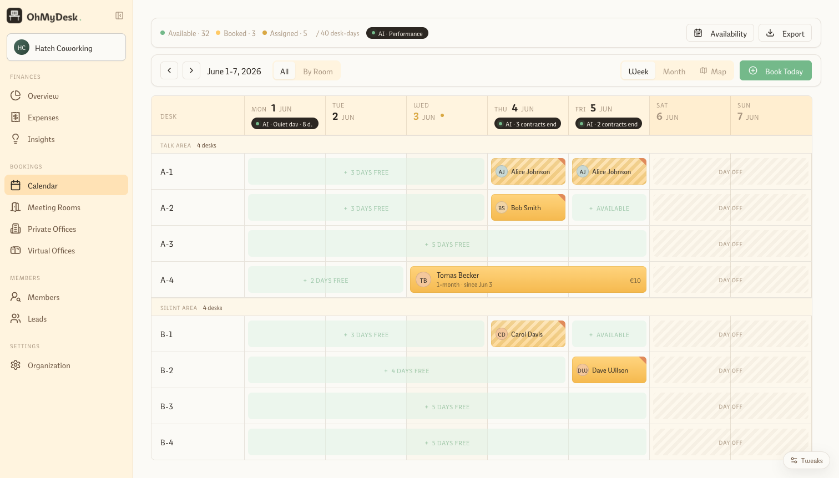Open the Tweaks panel
Screen dimensions: 839x478
point(807,460)
